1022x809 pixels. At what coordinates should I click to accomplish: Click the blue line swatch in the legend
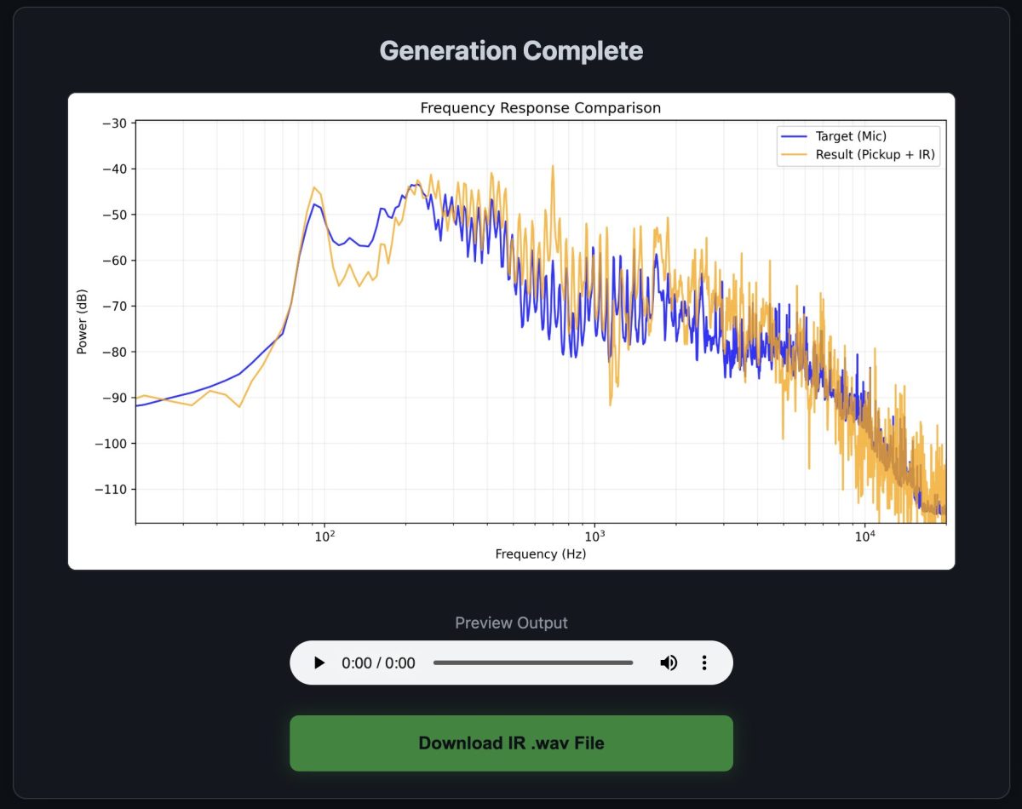coord(792,136)
